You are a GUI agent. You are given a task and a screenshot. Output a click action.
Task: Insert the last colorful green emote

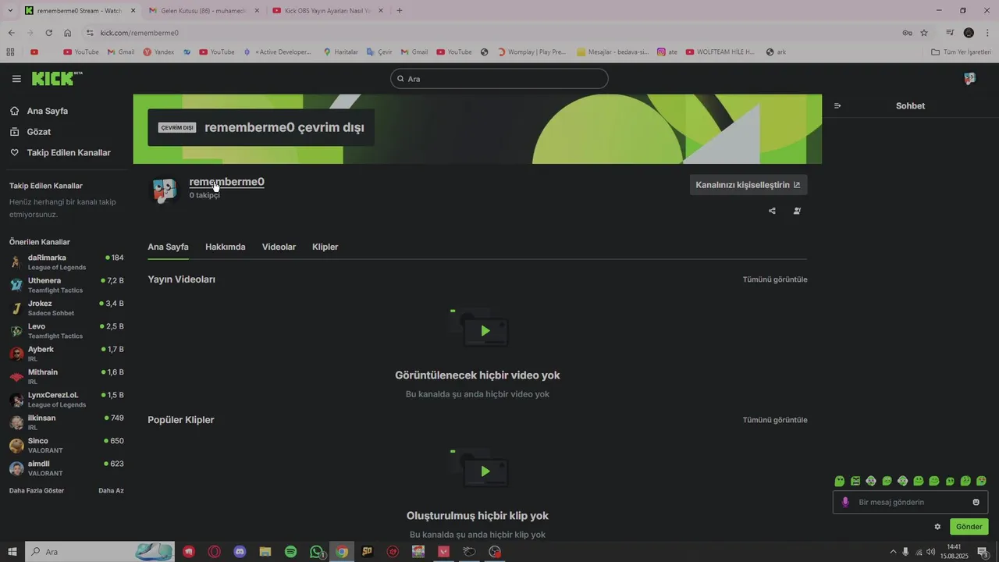click(981, 481)
